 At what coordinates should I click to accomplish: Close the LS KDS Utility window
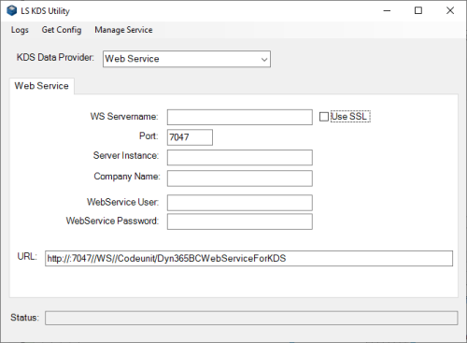(450, 11)
